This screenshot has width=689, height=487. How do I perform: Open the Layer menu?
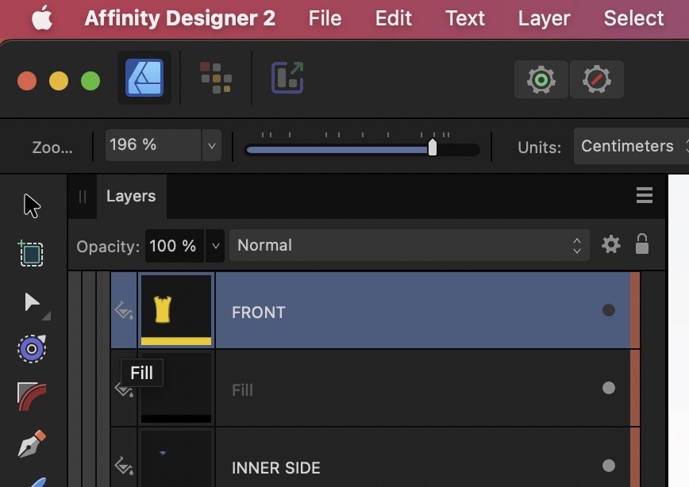tap(544, 18)
